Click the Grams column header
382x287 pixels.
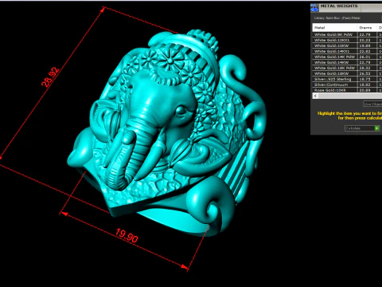tap(367, 27)
